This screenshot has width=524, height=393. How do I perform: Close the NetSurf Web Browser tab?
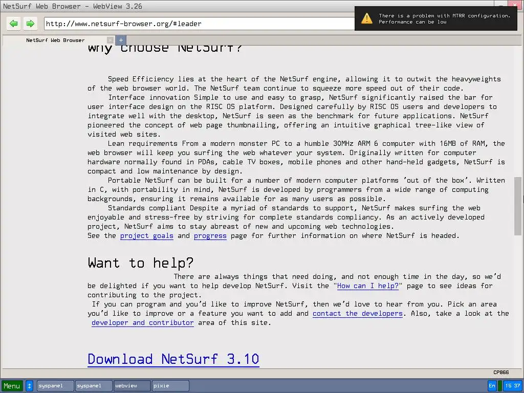pyautogui.click(x=110, y=40)
